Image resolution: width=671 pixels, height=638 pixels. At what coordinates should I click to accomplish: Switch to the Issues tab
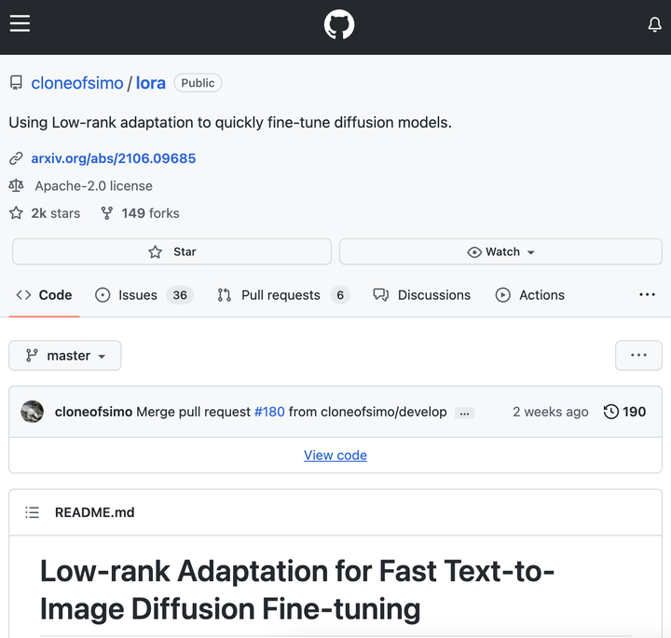pyautogui.click(x=137, y=295)
